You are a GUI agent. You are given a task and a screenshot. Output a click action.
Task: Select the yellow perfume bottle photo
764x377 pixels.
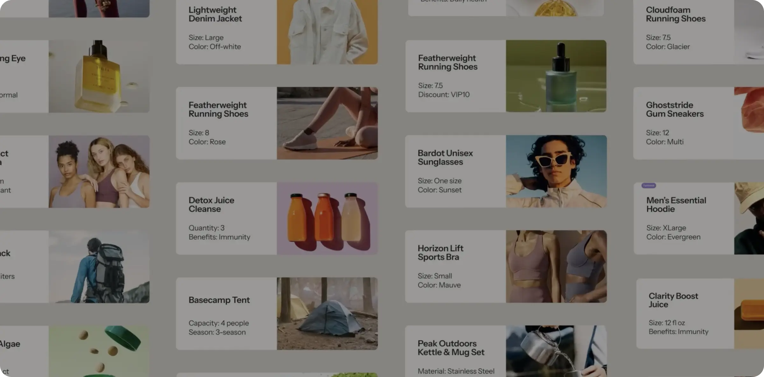click(99, 76)
